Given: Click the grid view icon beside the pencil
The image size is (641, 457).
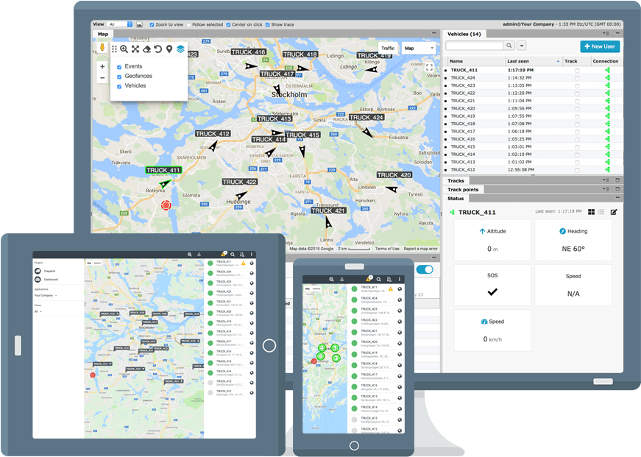Looking at the screenshot, I should 592,212.
